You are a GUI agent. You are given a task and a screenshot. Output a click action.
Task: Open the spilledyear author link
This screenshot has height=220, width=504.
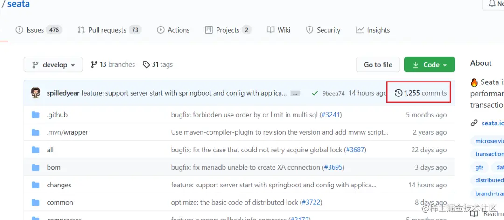click(x=63, y=93)
